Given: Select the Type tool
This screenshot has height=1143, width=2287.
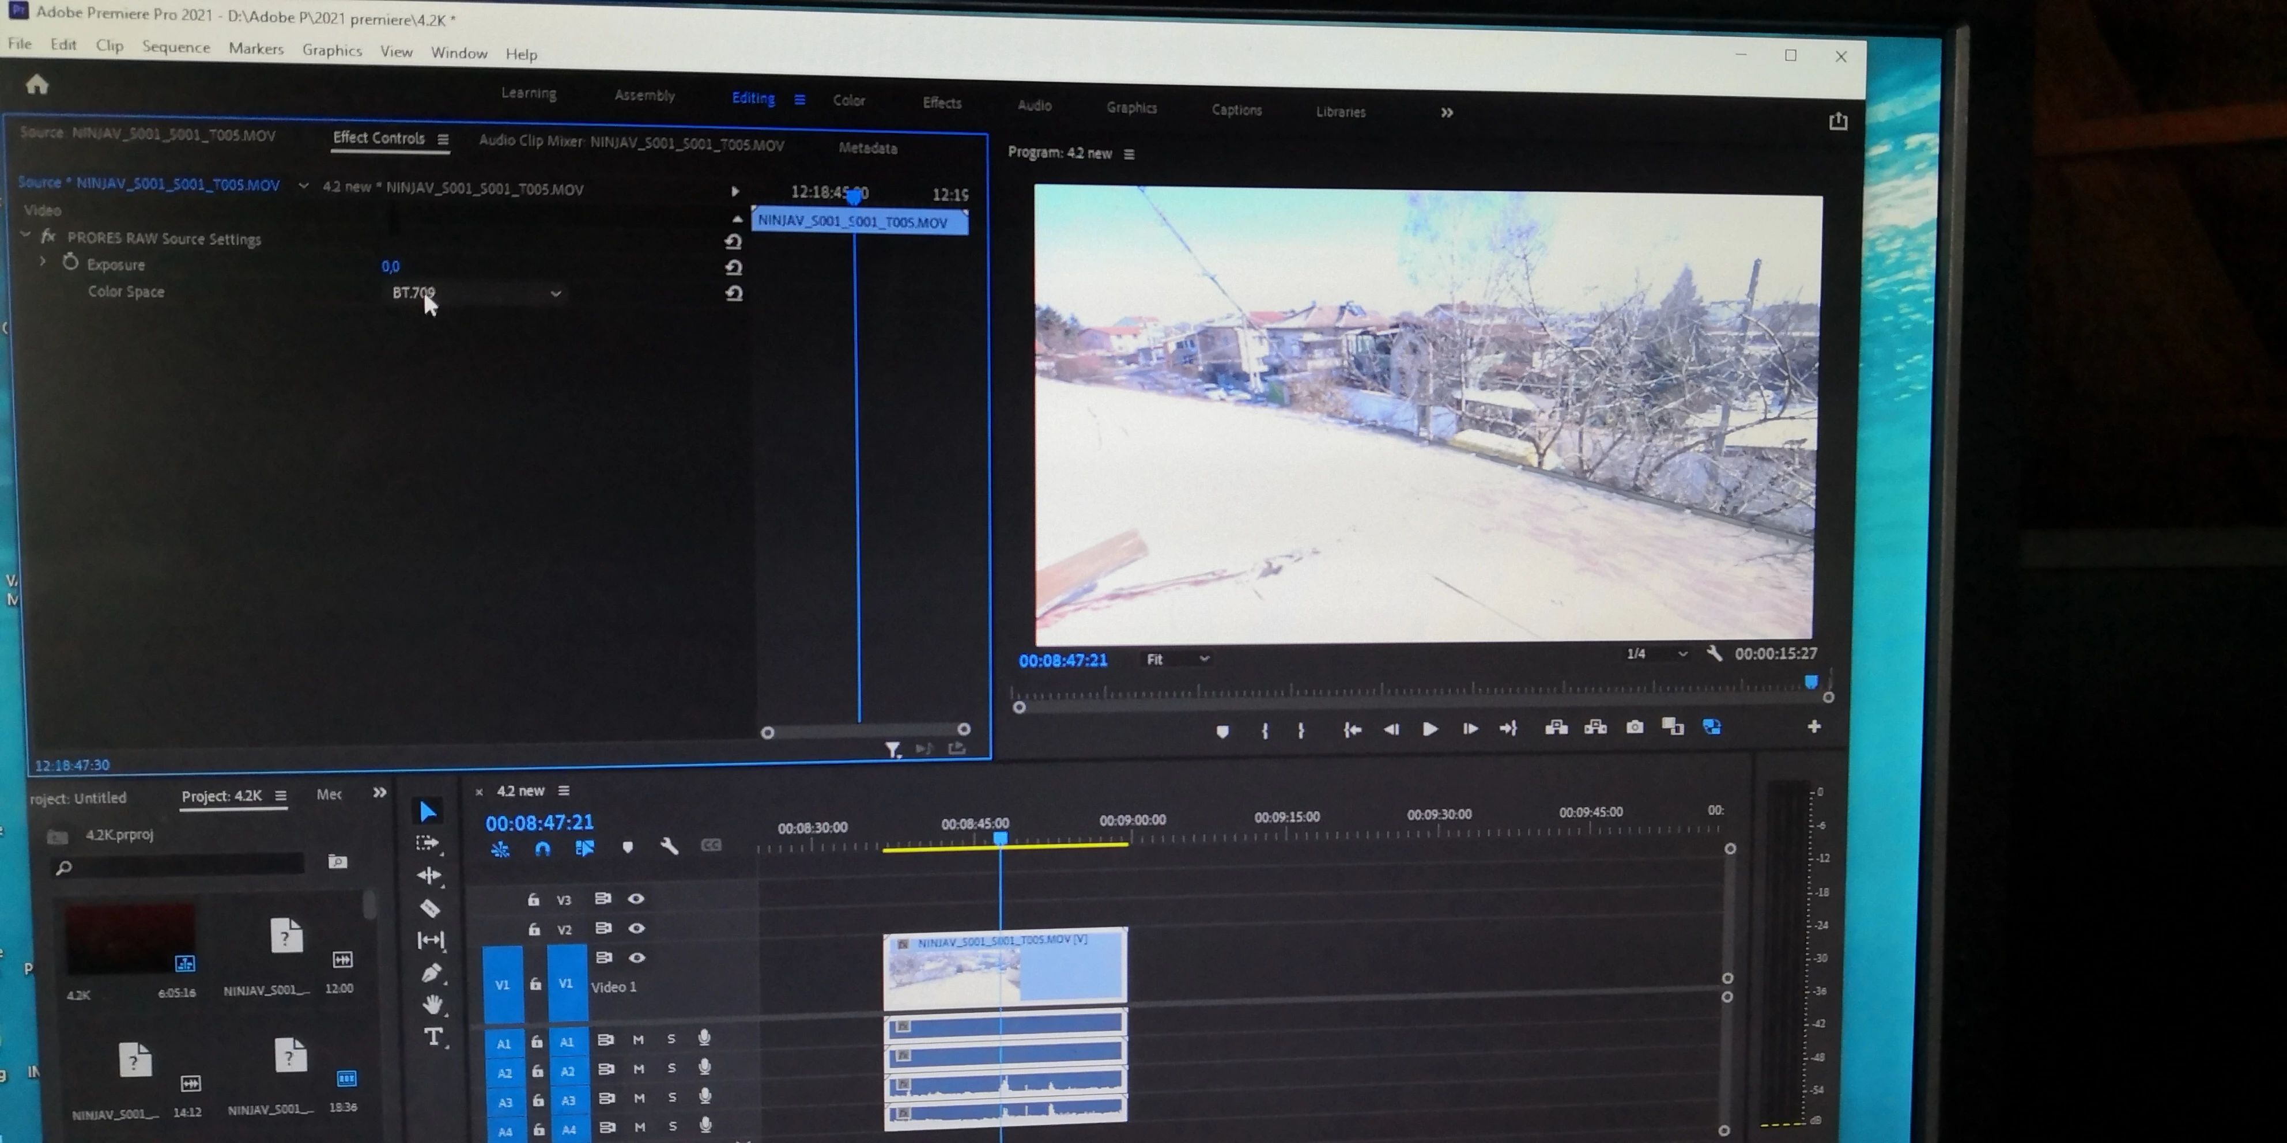Looking at the screenshot, I should (432, 1036).
